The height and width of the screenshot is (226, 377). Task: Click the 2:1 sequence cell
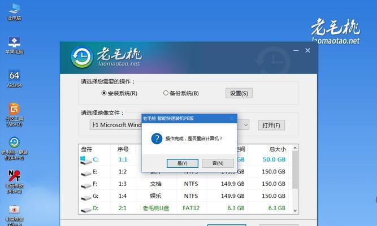click(x=123, y=208)
